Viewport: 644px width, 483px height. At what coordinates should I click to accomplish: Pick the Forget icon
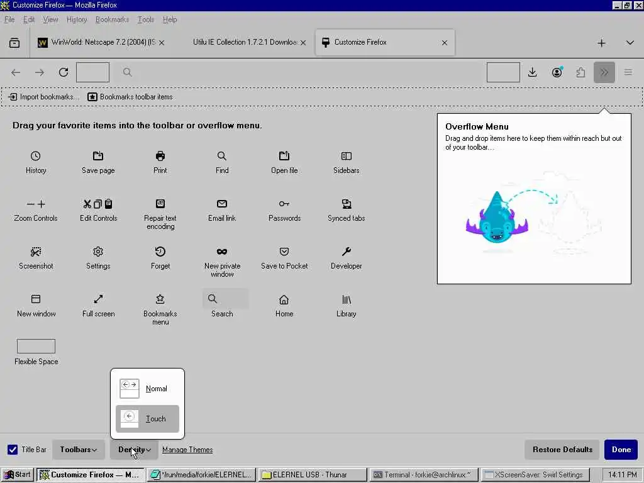(x=160, y=252)
